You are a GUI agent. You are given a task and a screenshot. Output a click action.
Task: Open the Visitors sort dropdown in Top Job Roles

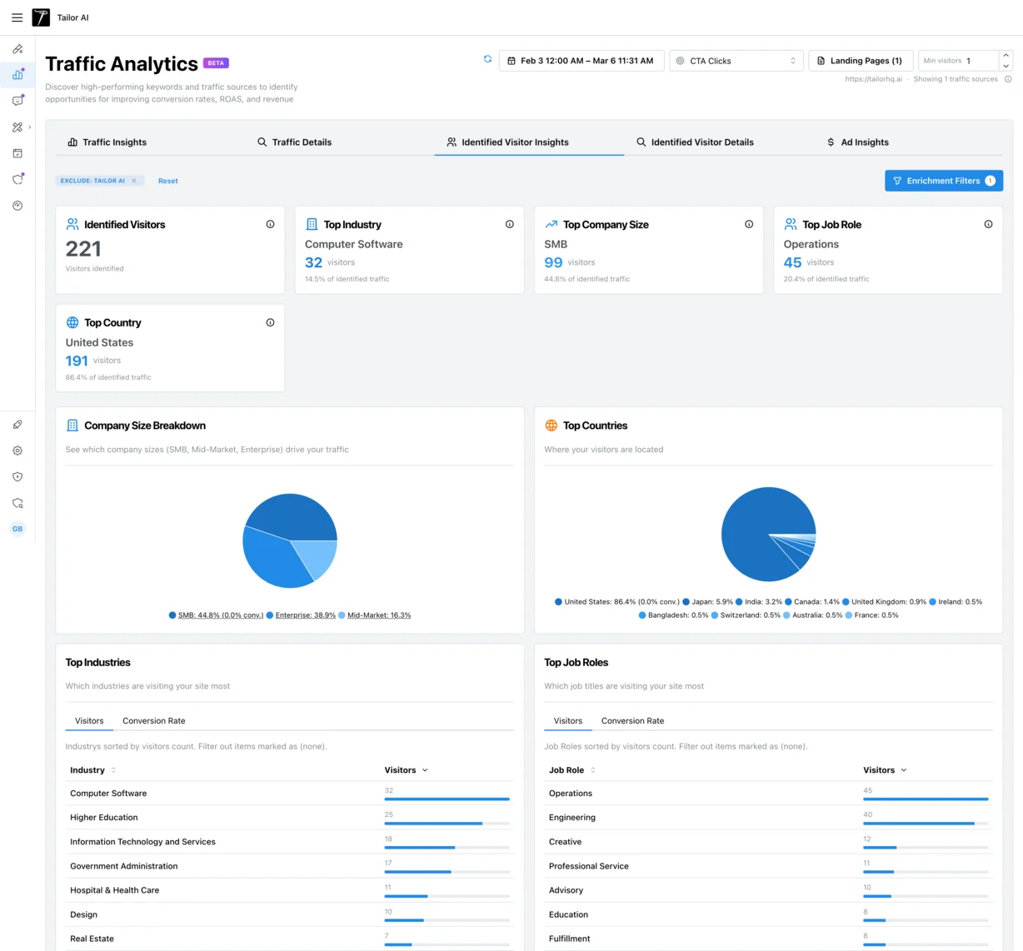click(884, 769)
